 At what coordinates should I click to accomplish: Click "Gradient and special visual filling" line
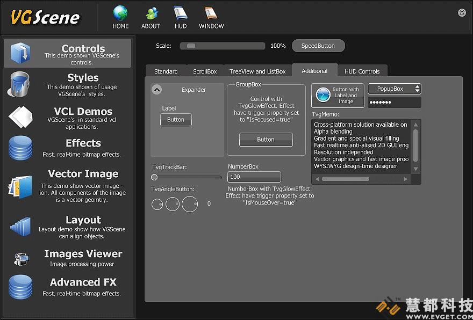(356, 139)
